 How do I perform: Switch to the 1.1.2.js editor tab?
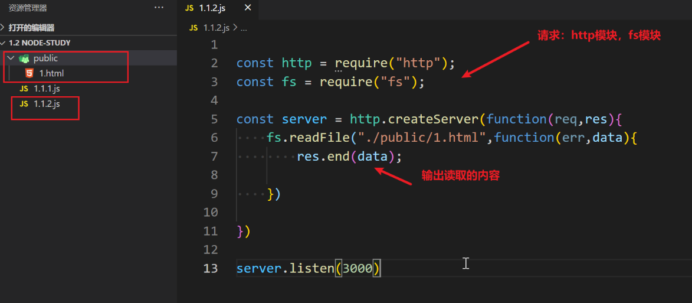[214, 8]
